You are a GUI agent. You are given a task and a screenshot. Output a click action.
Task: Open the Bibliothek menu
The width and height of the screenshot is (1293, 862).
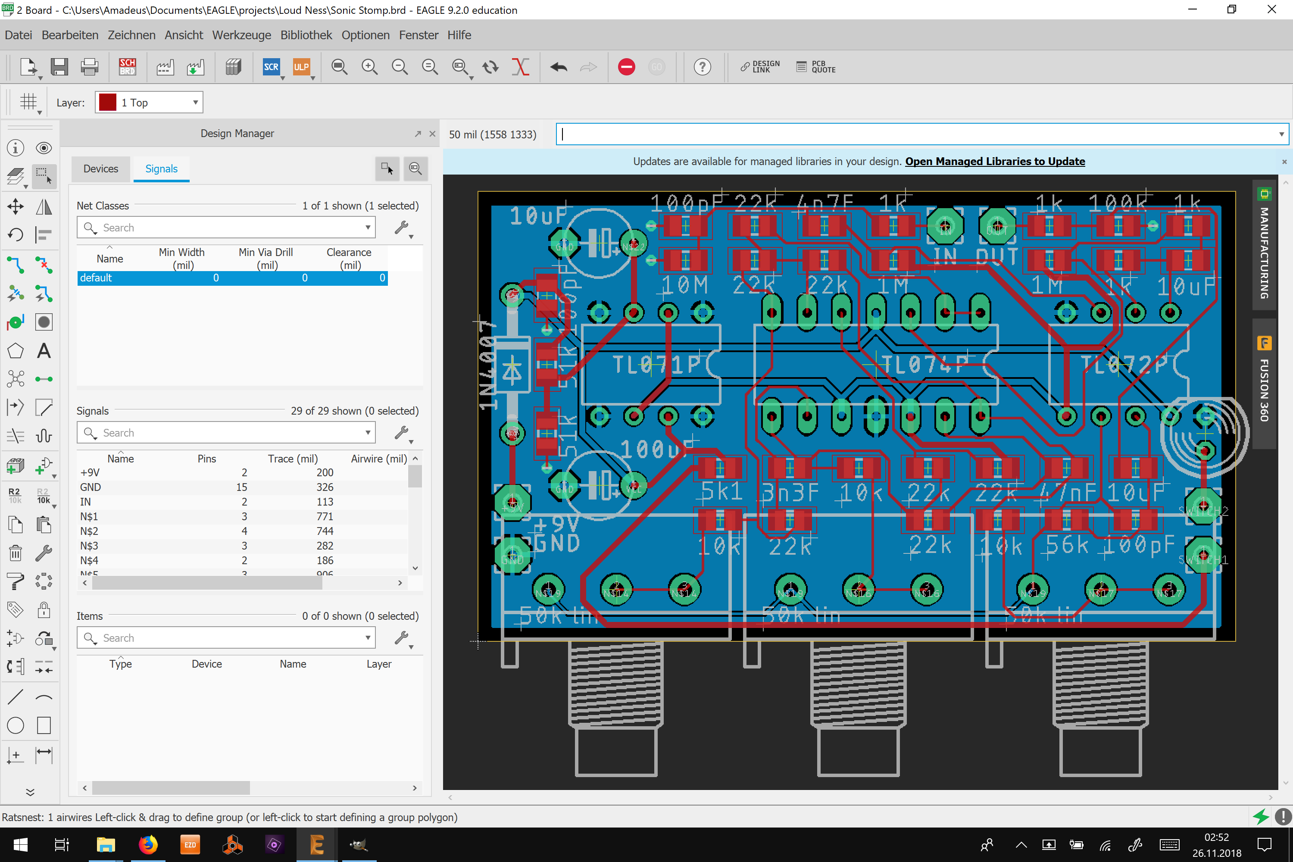[306, 34]
